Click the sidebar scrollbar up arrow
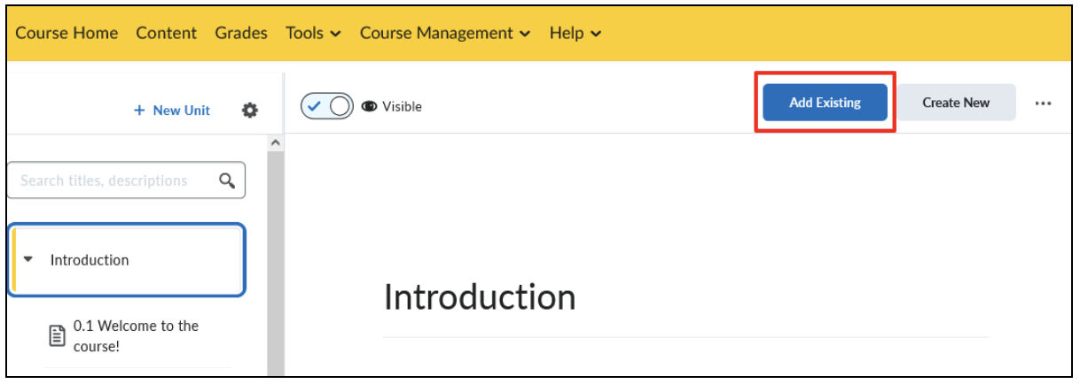 (275, 142)
